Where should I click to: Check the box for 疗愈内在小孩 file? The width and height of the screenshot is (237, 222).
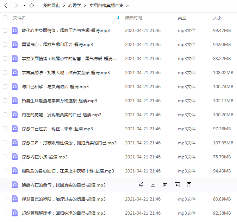[x=5, y=157]
